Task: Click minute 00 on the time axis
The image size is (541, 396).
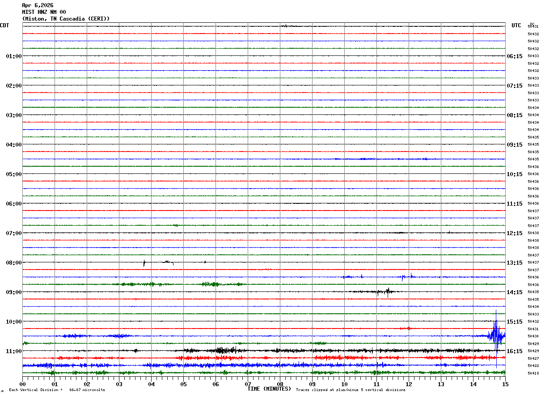Action: point(22,384)
